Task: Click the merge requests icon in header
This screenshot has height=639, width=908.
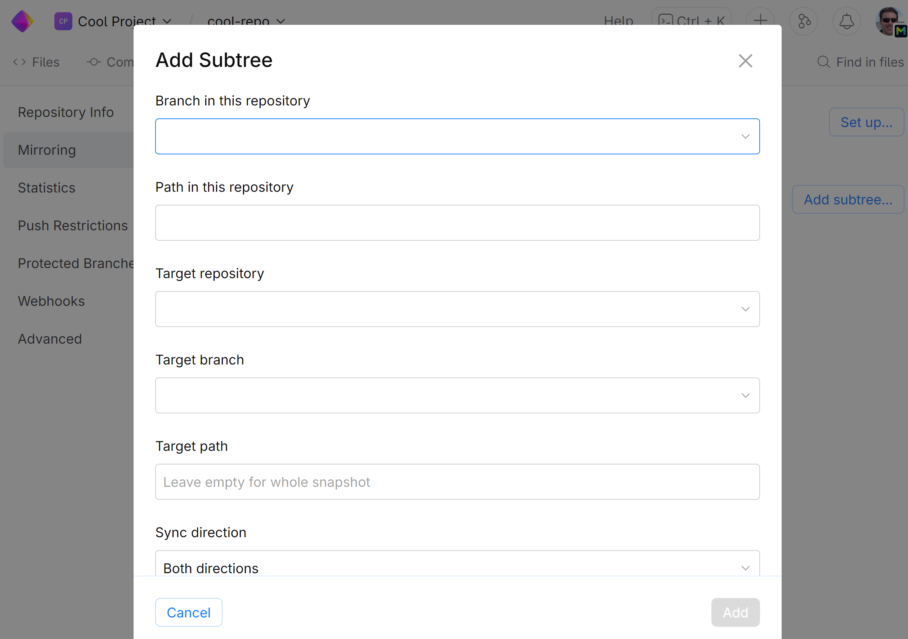Action: 803,21
